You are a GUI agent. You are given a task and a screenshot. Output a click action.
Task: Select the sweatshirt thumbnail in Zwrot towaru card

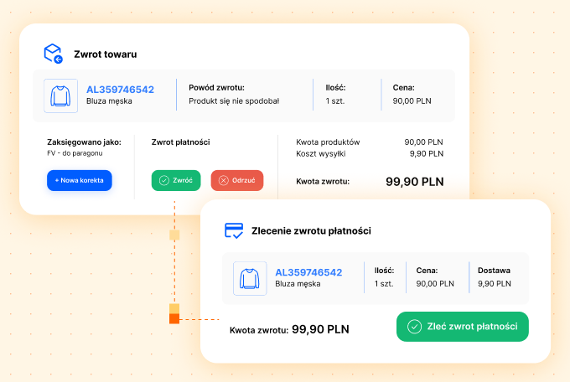60,96
